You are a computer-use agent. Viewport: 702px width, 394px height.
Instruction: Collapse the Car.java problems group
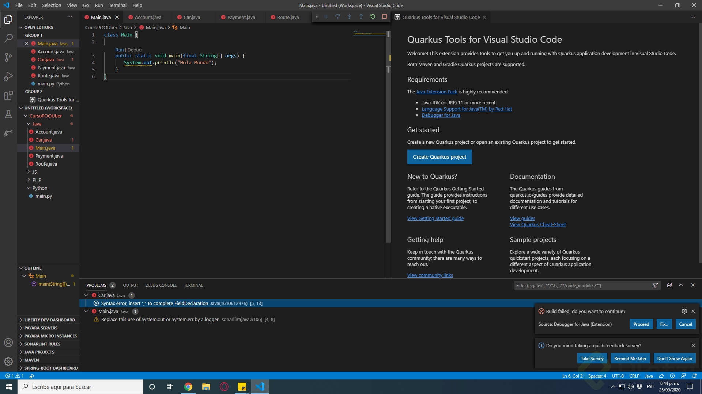click(x=86, y=295)
